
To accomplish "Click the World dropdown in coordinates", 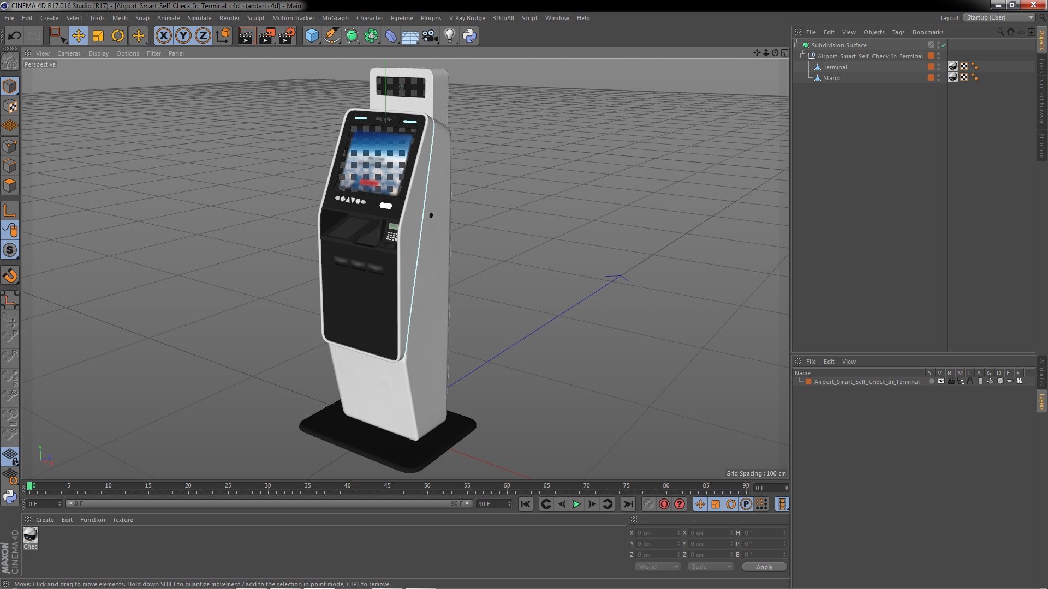I will pos(654,567).
